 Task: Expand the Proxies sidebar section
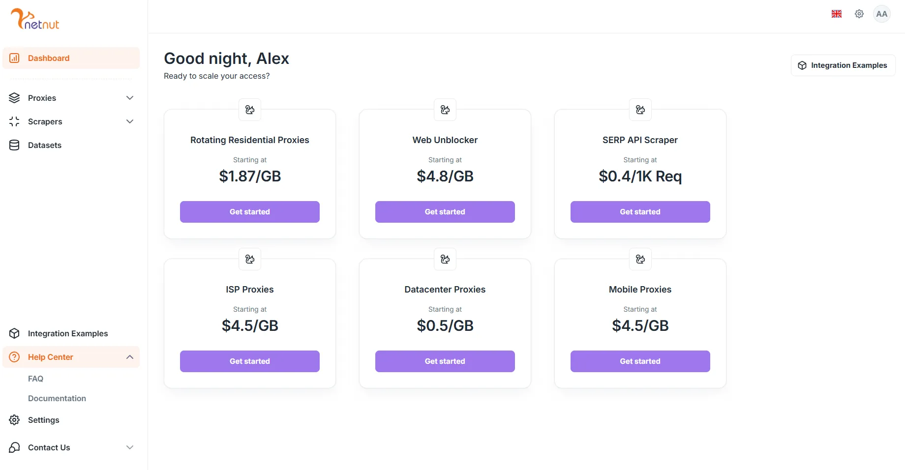[x=130, y=98]
